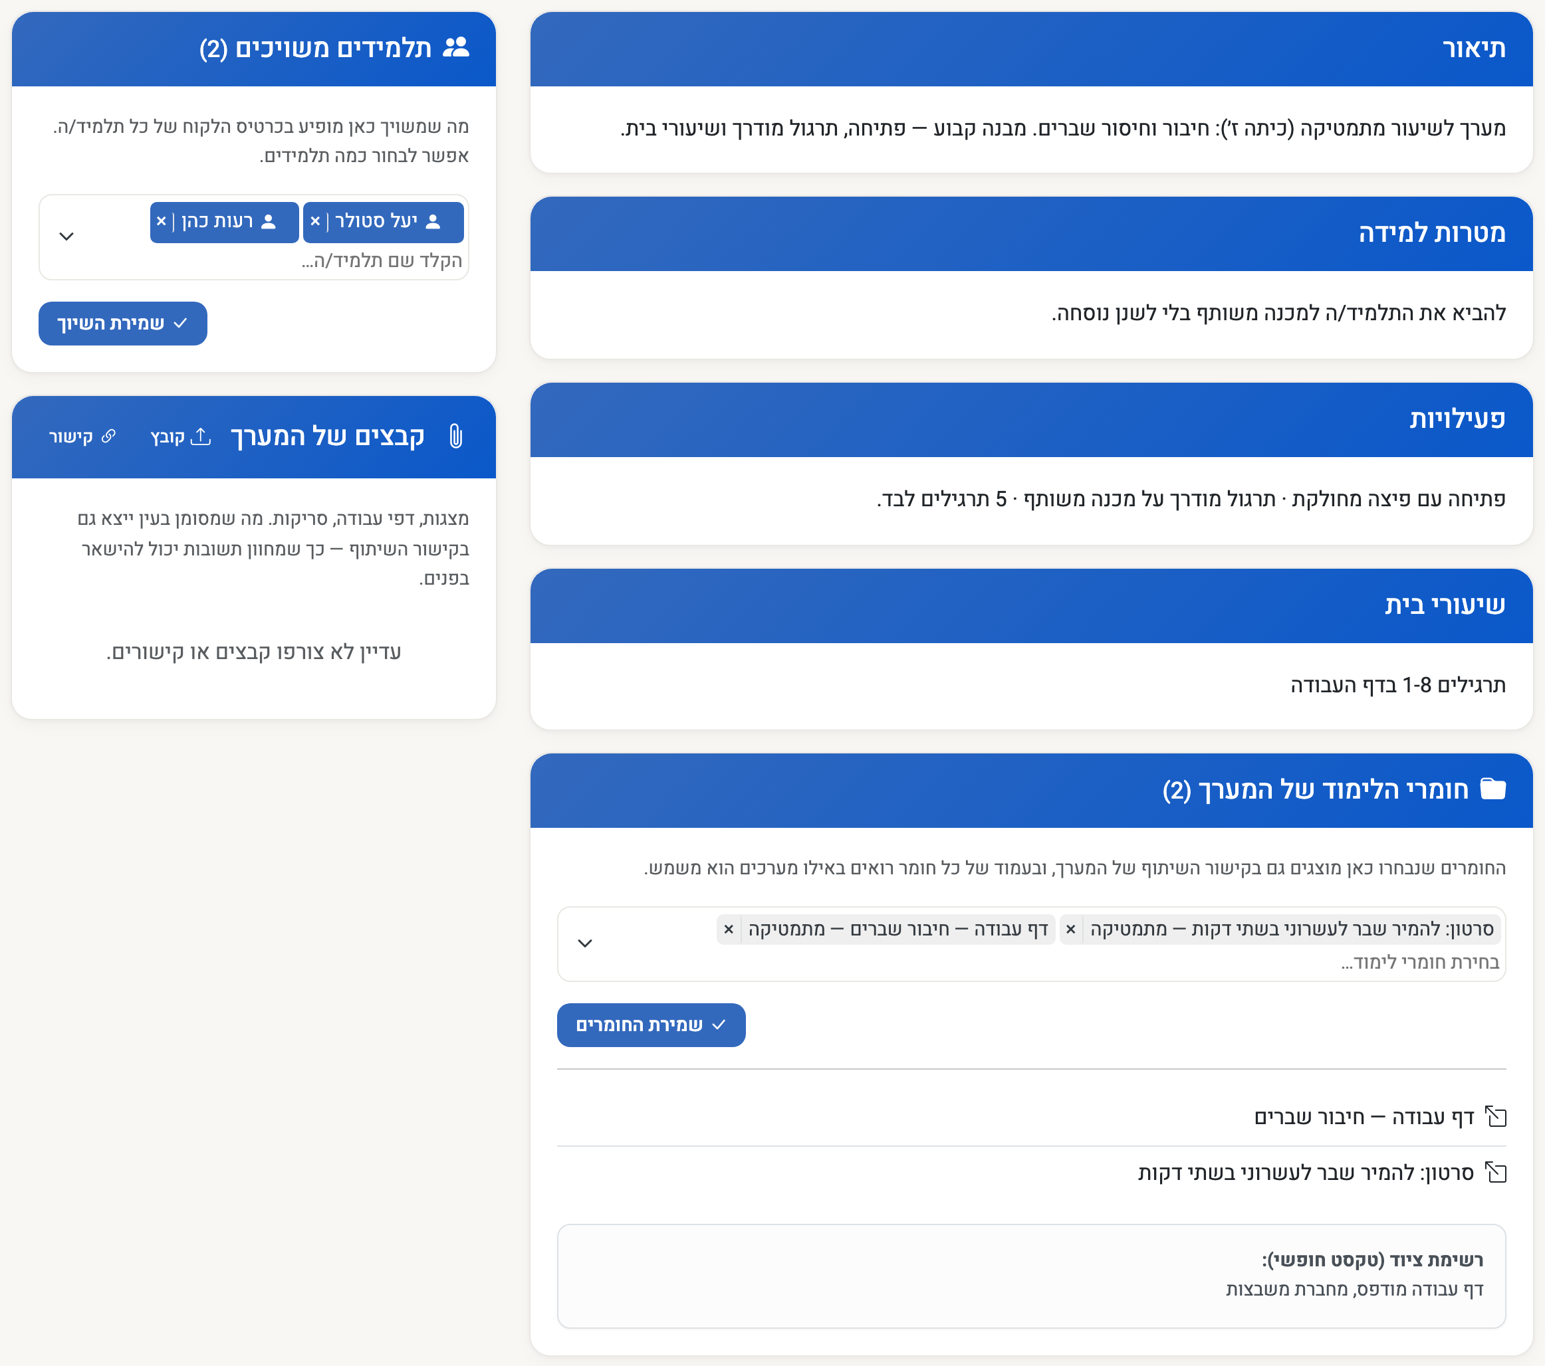Upload a file via the קובץ button
This screenshot has width=1545, height=1366.
tap(181, 437)
